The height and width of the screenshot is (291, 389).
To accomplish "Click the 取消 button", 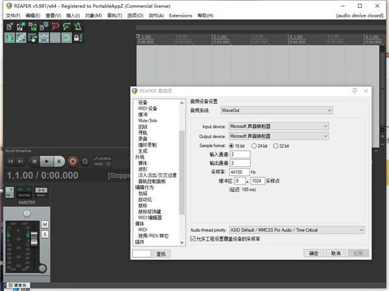I will (x=336, y=253).
